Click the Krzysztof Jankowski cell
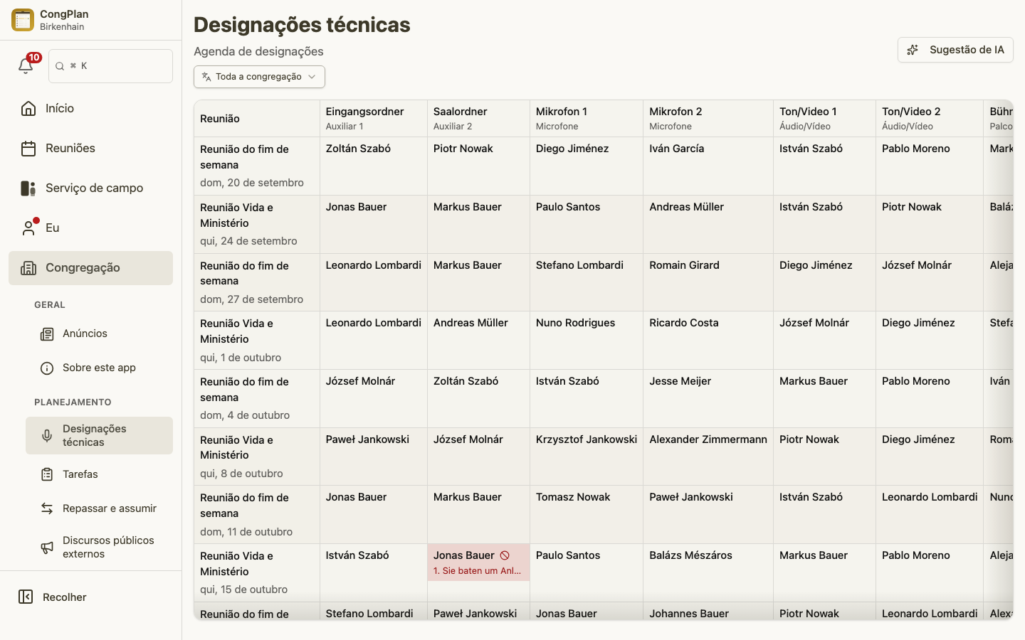This screenshot has width=1025, height=640. 587,457
